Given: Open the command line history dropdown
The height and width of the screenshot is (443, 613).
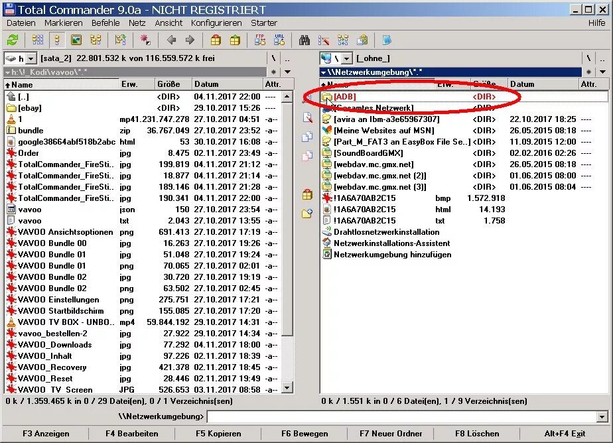Looking at the screenshot, I should coord(602,416).
